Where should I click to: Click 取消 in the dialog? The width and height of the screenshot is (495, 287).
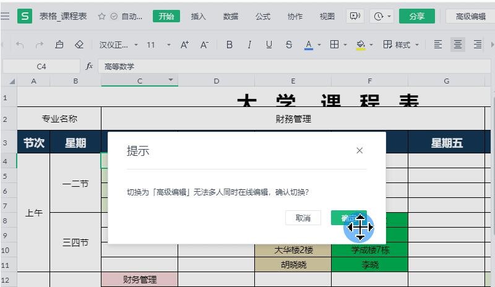[x=303, y=218]
